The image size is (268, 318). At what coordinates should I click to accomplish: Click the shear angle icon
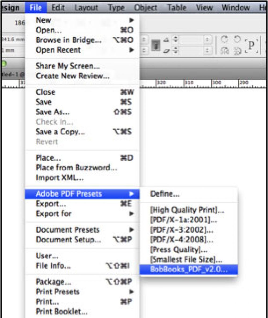(166, 50)
